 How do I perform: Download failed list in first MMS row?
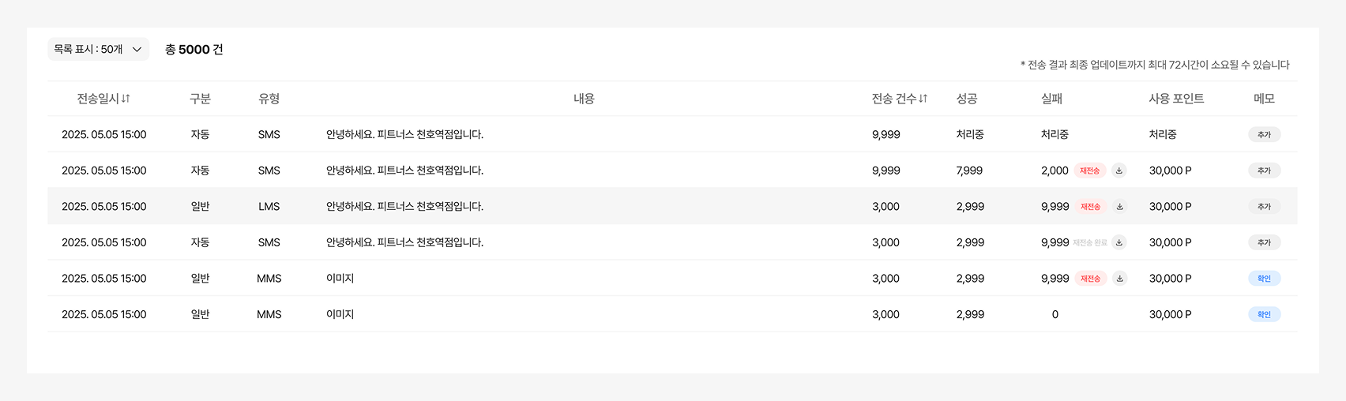coord(1119,279)
